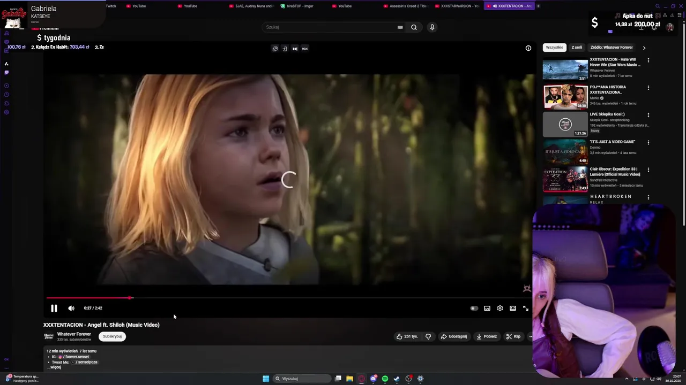Pause the video with the pause button
The width and height of the screenshot is (686, 385).
(x=54, y=308)
